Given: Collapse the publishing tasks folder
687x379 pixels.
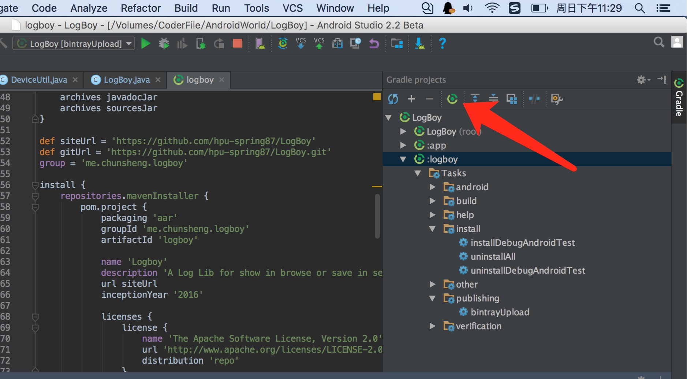Looking at the screenshot, I should tap(432, 298).
